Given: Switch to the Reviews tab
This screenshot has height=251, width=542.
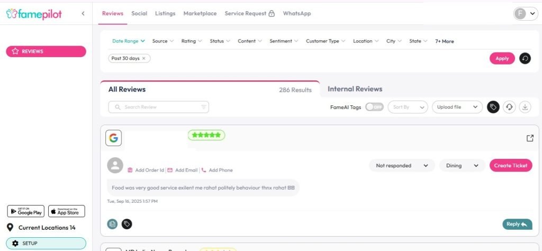Looking at the screenshot, I should click(113, 13).
